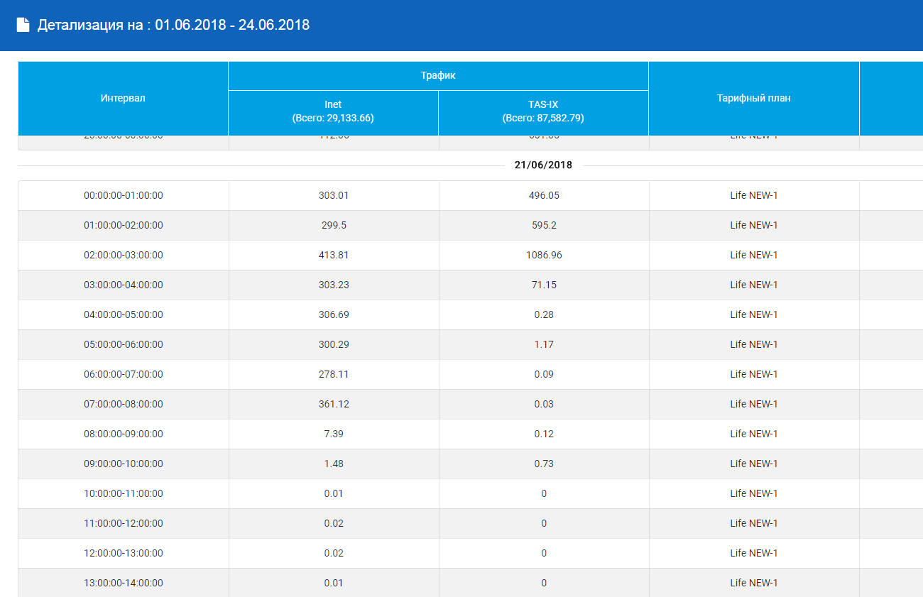This screenshot has height=597, width=923.
Task: Click TAS-IX value 1.17
Action: 544,344
